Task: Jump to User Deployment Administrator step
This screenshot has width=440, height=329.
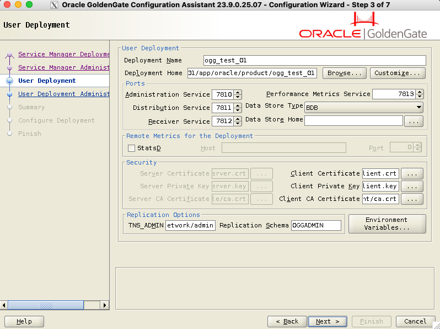Action: [63, 94]
